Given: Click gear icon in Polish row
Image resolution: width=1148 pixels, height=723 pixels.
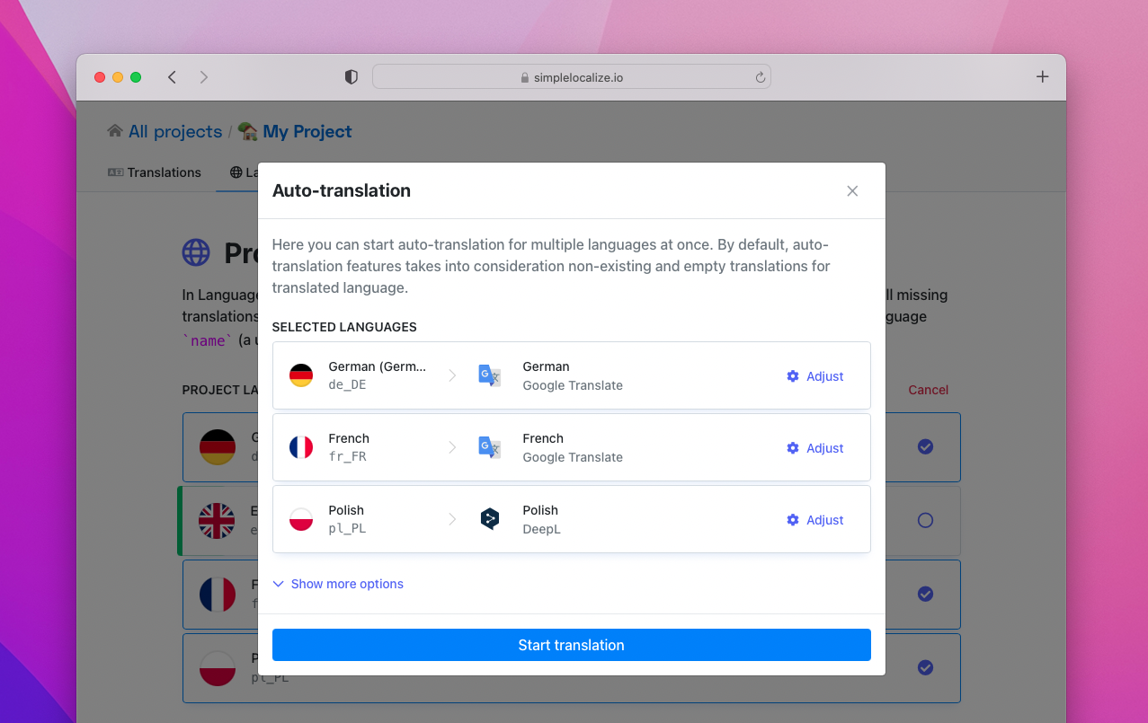Looking at the screenshot, I should click(x=793, y=520).
